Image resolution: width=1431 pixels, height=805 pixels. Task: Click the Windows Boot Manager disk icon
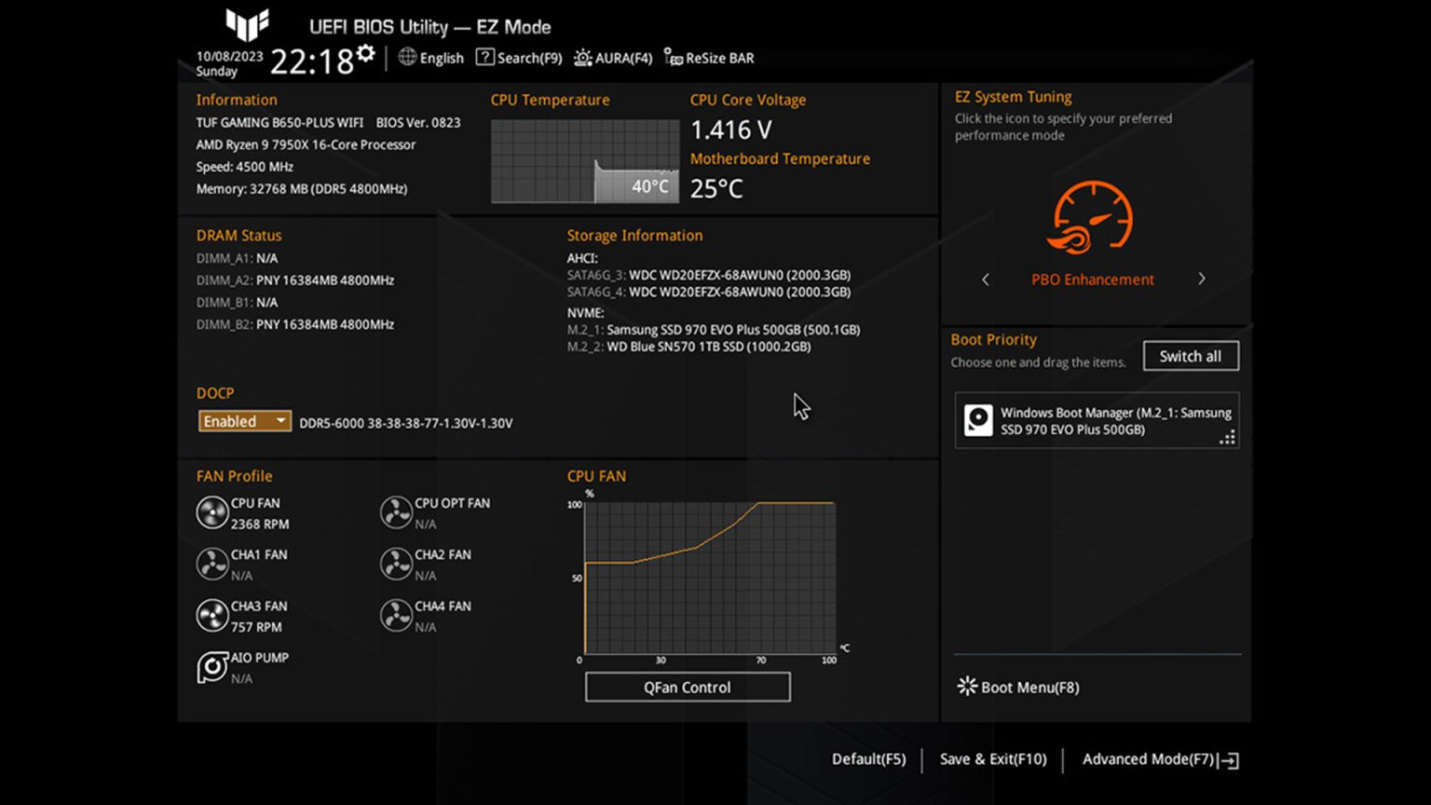click(978, 420)
